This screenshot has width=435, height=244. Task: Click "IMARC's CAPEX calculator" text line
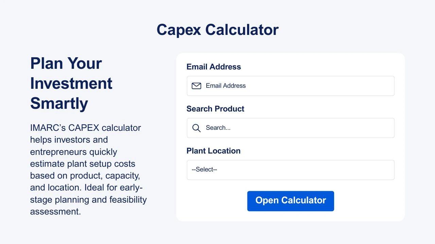click(x=85, y=128)
